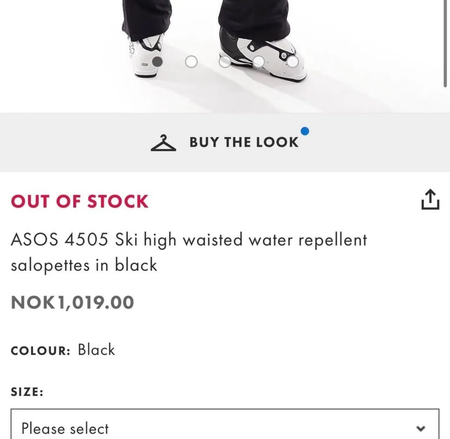Switch to the fifth image carousel dot

(292, 61)
